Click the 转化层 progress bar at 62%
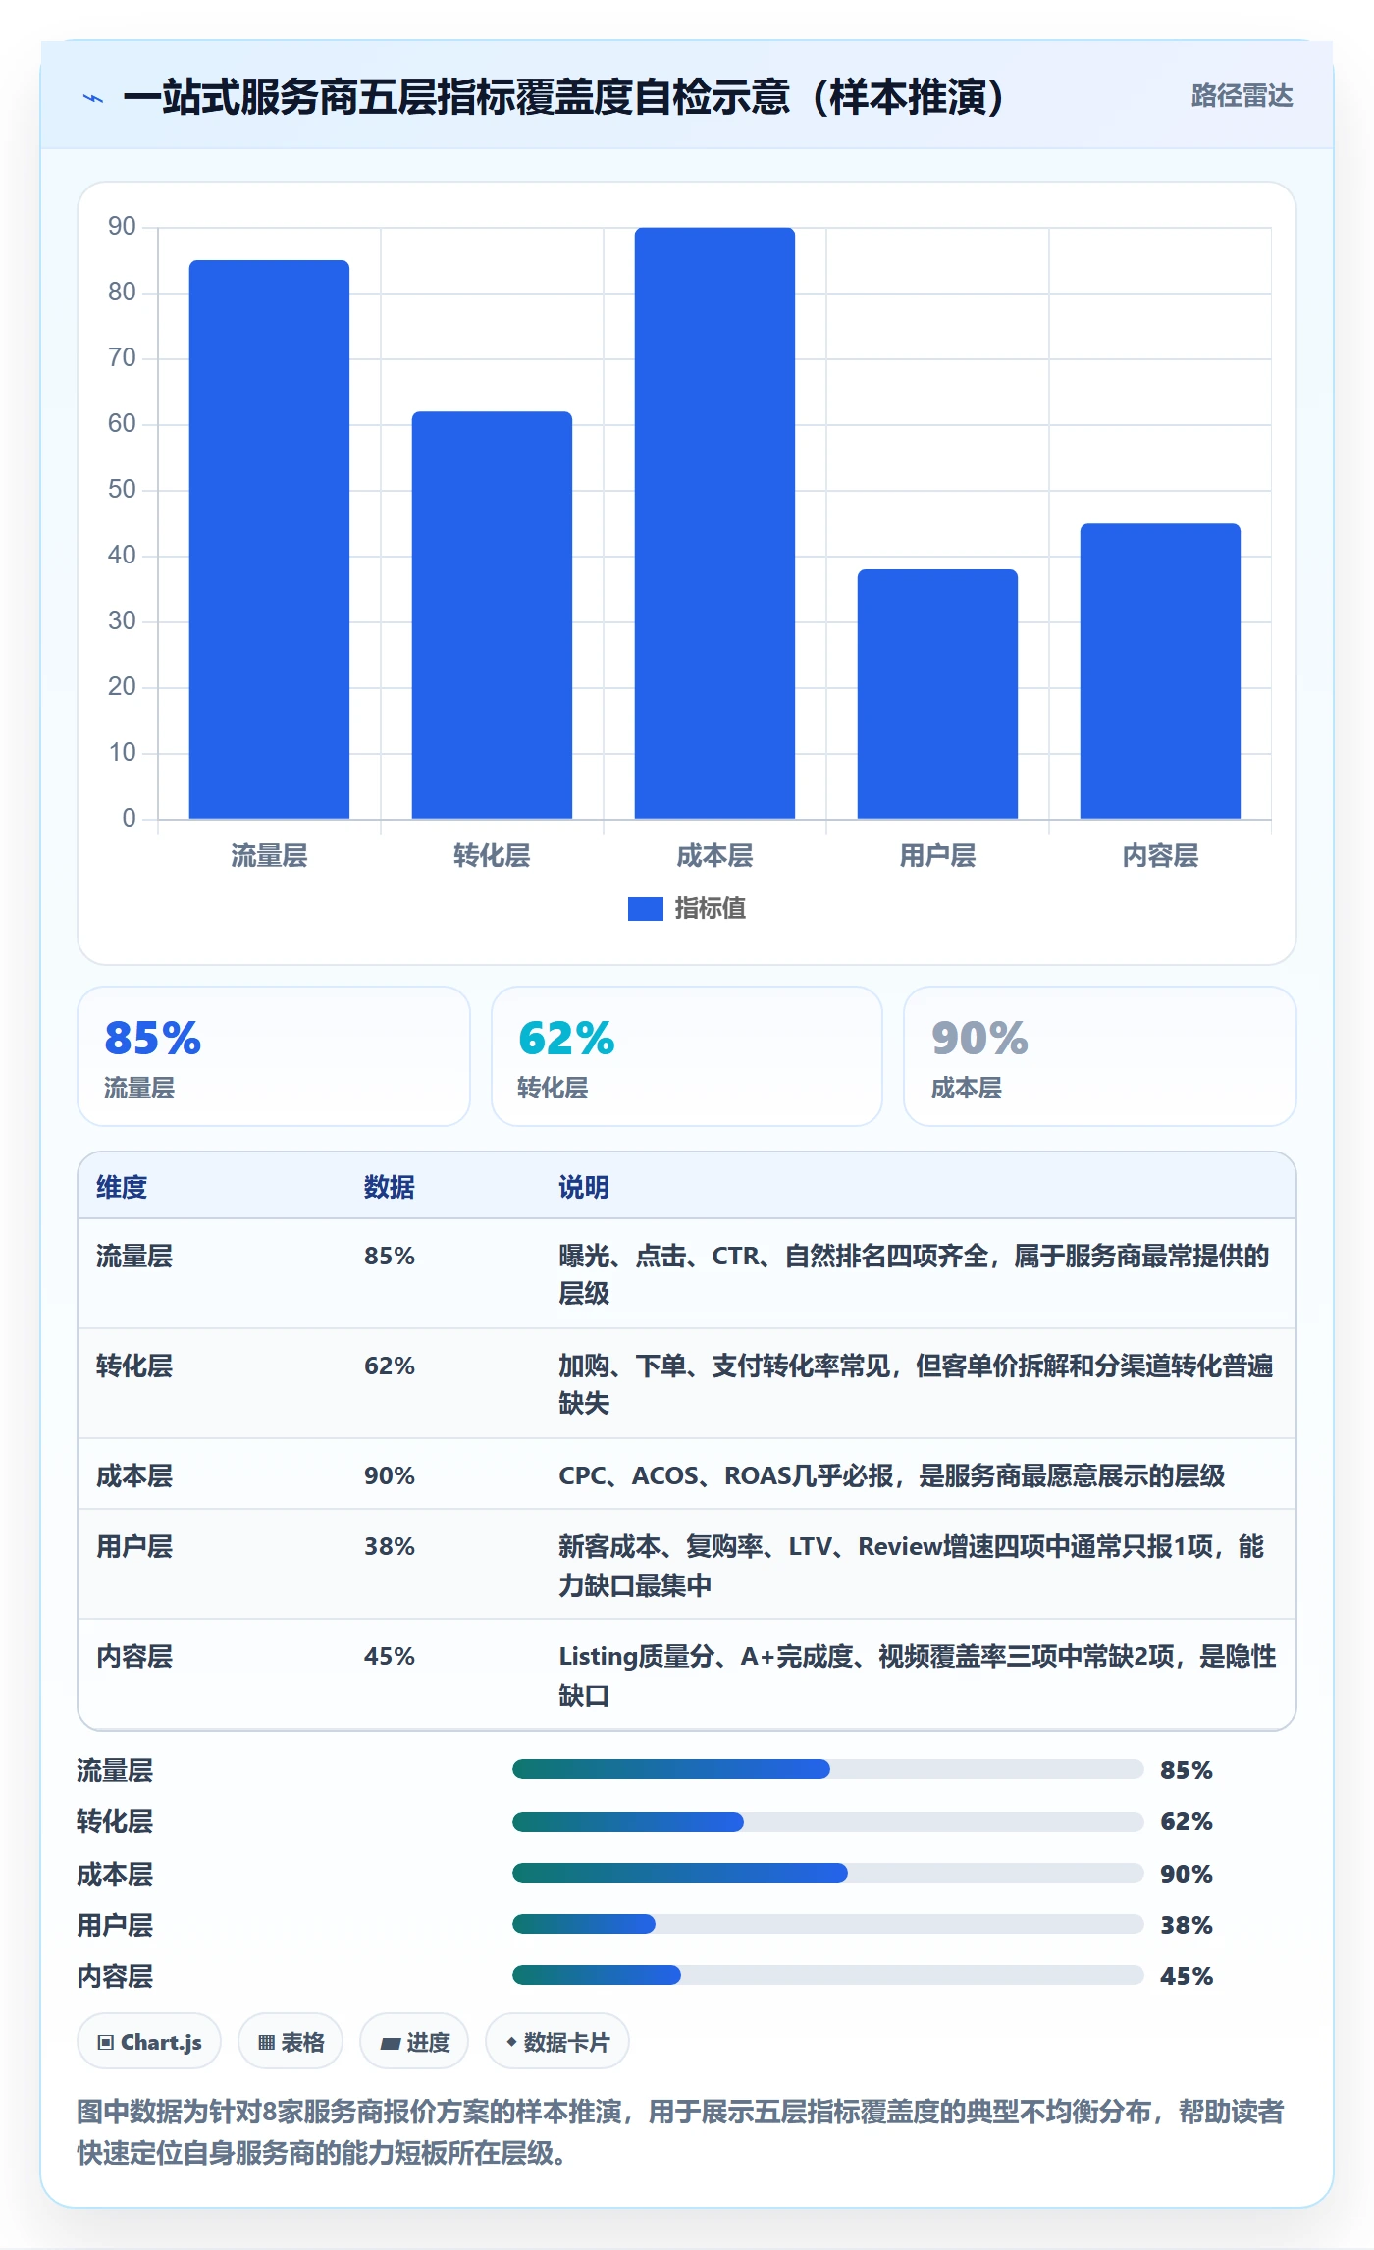Image resolution: width=1374 pixels, height=2250 pixels. pyautogui.click(x=828, y=1822)
